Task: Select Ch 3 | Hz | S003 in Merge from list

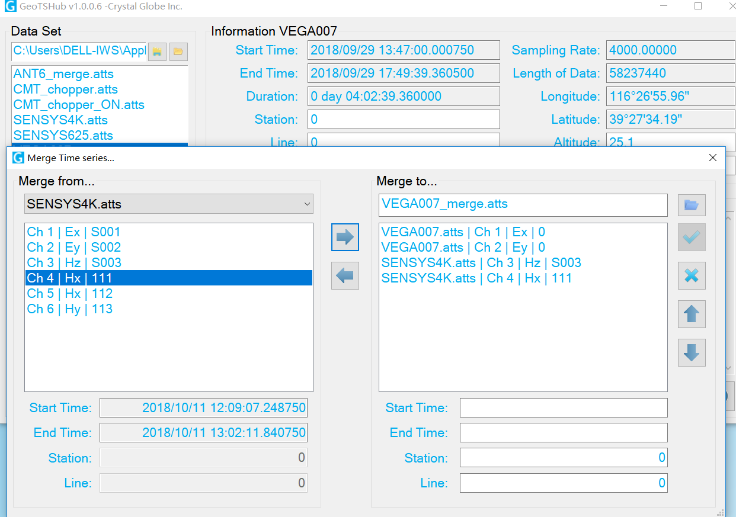Action: tap(169, 263)
